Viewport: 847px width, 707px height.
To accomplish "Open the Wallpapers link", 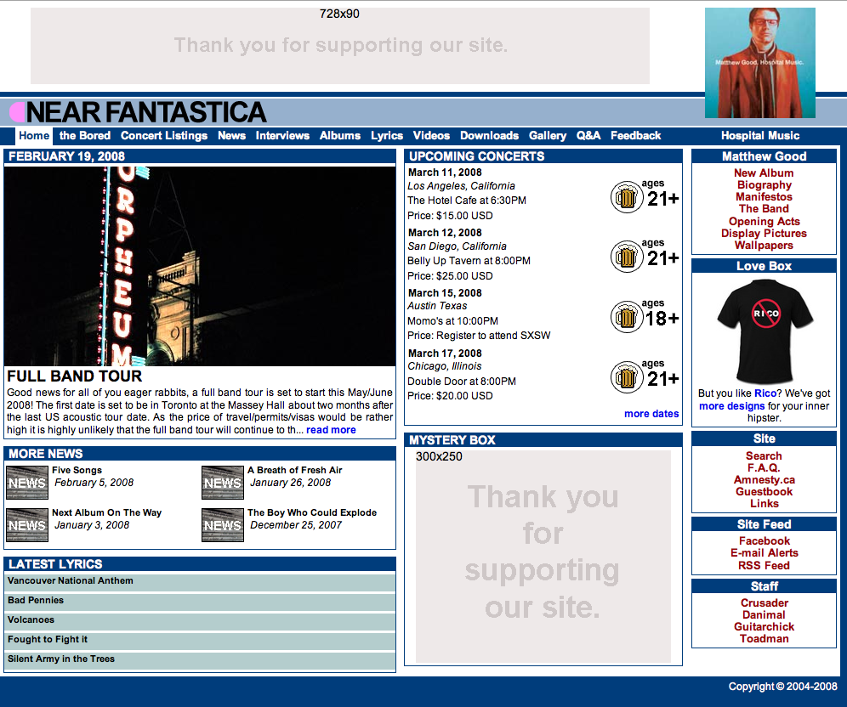I will pos(764,245).
